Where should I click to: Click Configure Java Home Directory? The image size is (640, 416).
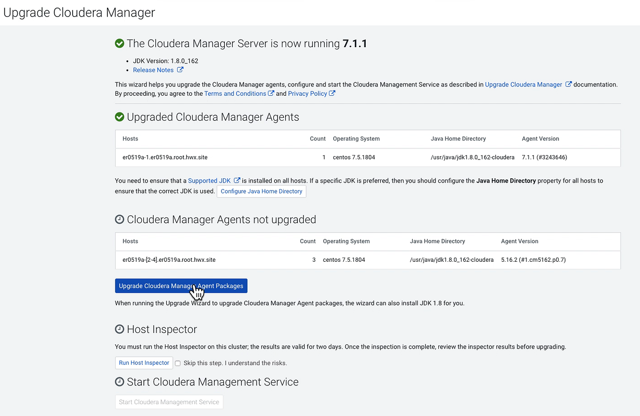262,191
